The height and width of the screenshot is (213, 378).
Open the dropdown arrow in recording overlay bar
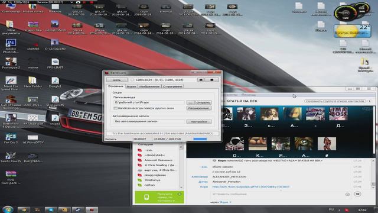click(72, 2)
